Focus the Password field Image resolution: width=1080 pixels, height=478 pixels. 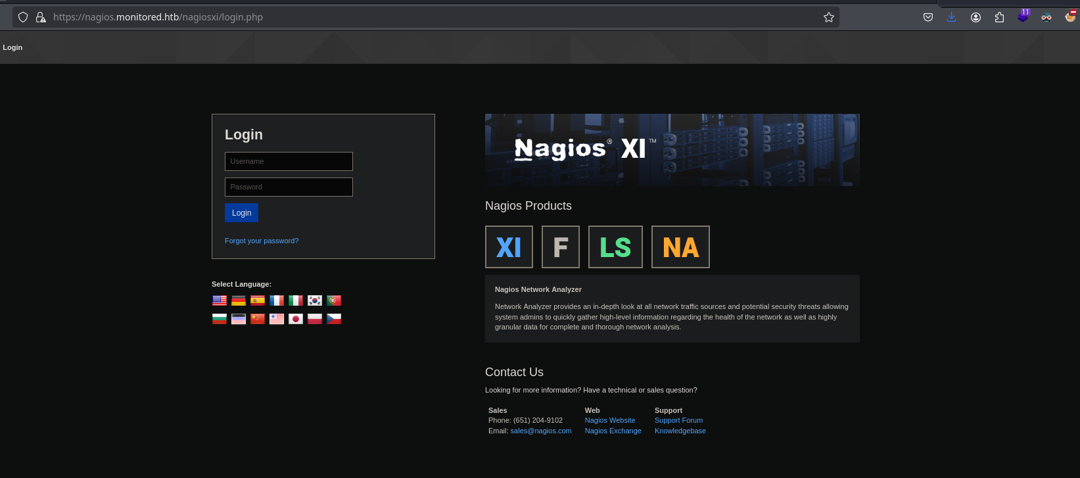tap(289, 187)
